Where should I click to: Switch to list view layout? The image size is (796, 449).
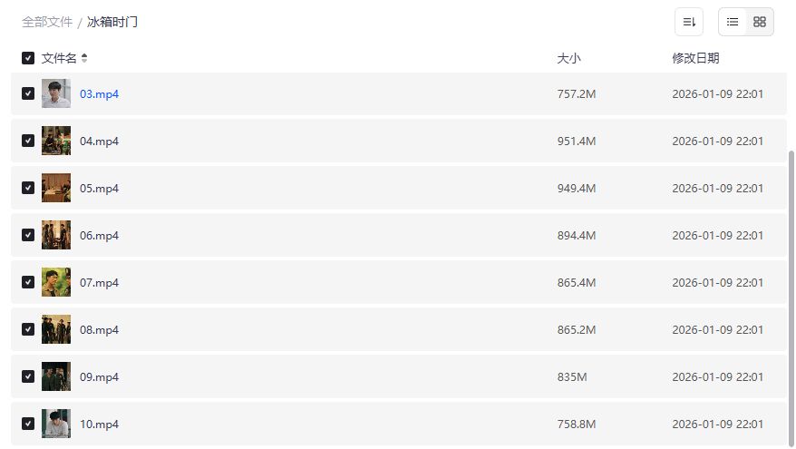(733, 22)
